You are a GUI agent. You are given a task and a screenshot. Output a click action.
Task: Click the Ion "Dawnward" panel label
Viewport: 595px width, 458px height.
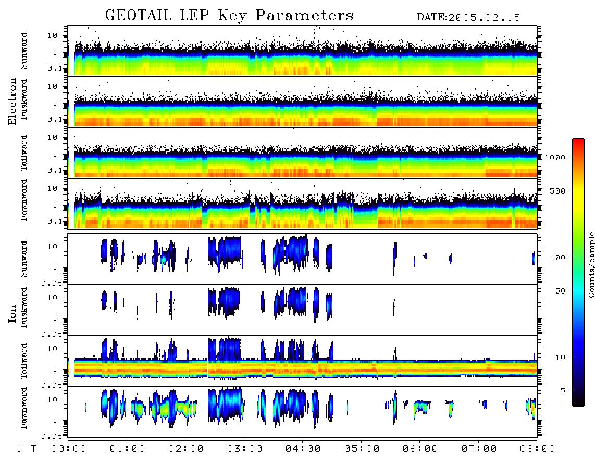tap(24, 408)
